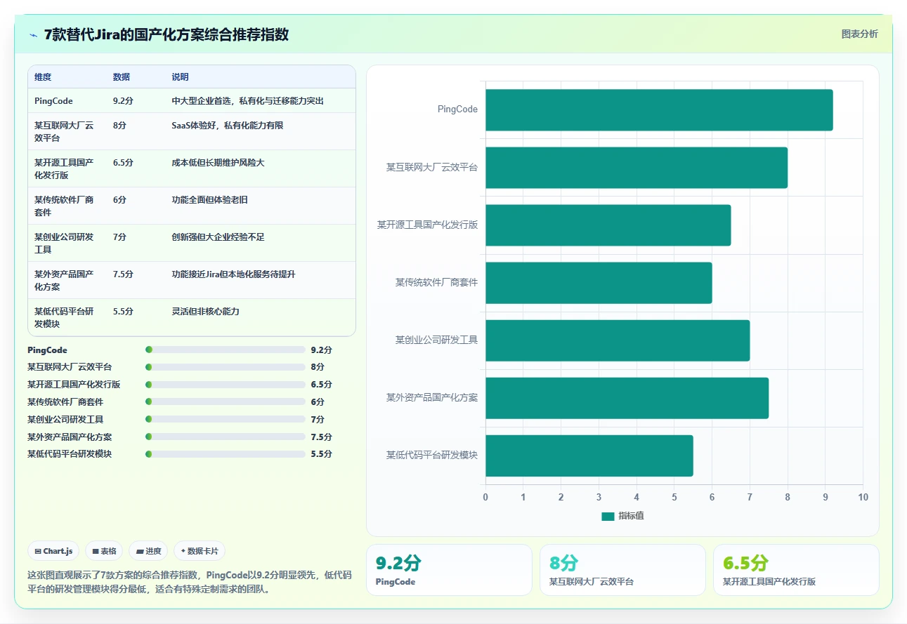Click 某低代码平台研发模块 chart axis label
The width and height of the screenshot is (907, 624).
(x=431, y=456)
